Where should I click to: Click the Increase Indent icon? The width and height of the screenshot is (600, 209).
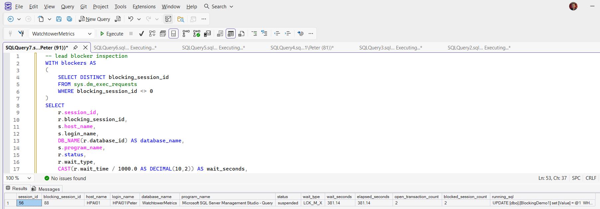[x=288, y=34]
